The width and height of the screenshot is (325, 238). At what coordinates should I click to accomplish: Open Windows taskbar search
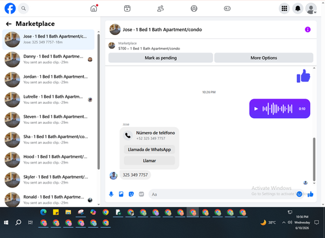click(x=18, y=222)
